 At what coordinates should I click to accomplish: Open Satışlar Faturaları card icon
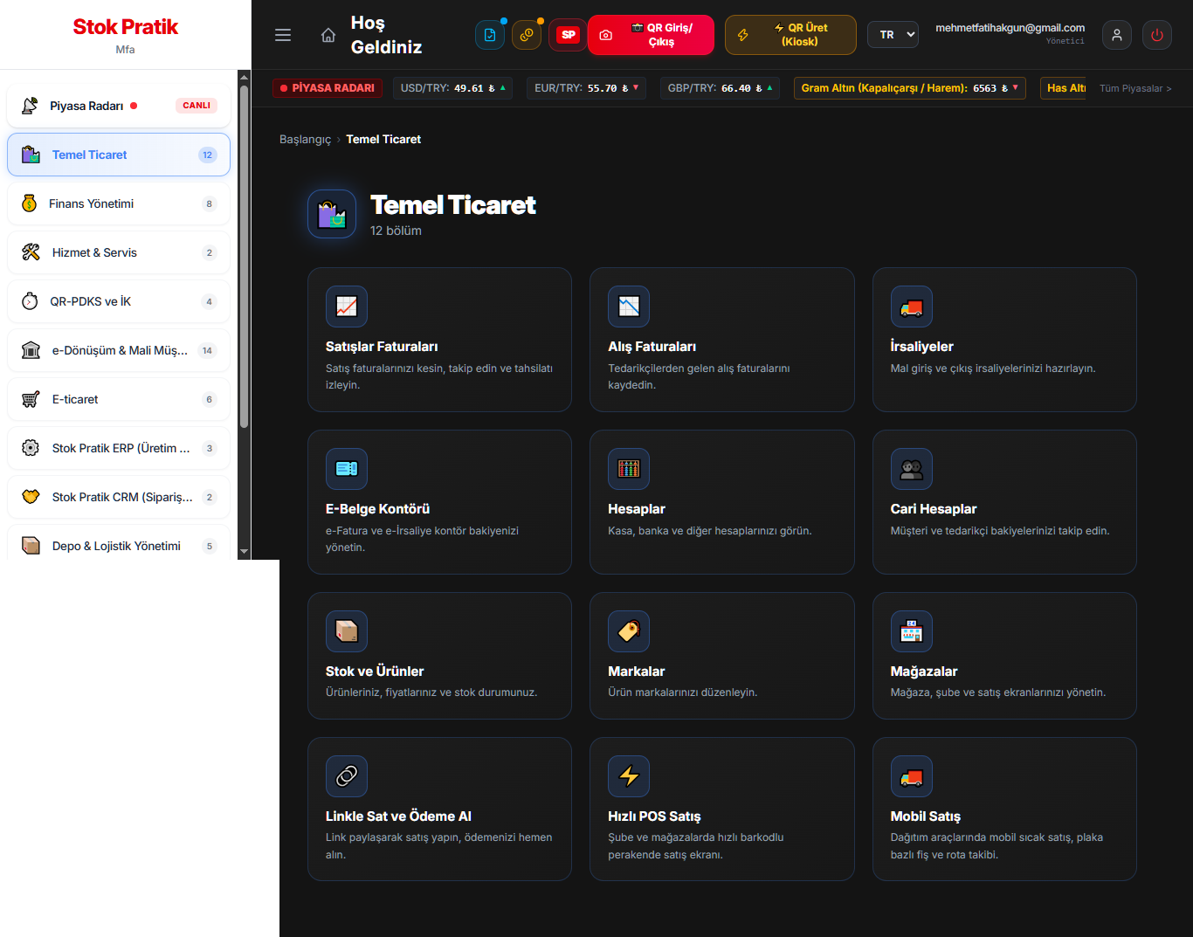[347, 307]
